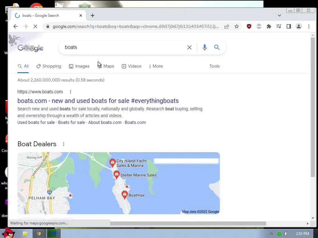Open the uBlock Origin extension icon
The width and height of the screenshot is (318, 238).
tap(249, 26)
